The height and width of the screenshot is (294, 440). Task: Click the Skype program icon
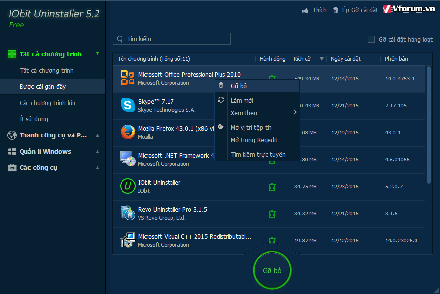(128, 105)
